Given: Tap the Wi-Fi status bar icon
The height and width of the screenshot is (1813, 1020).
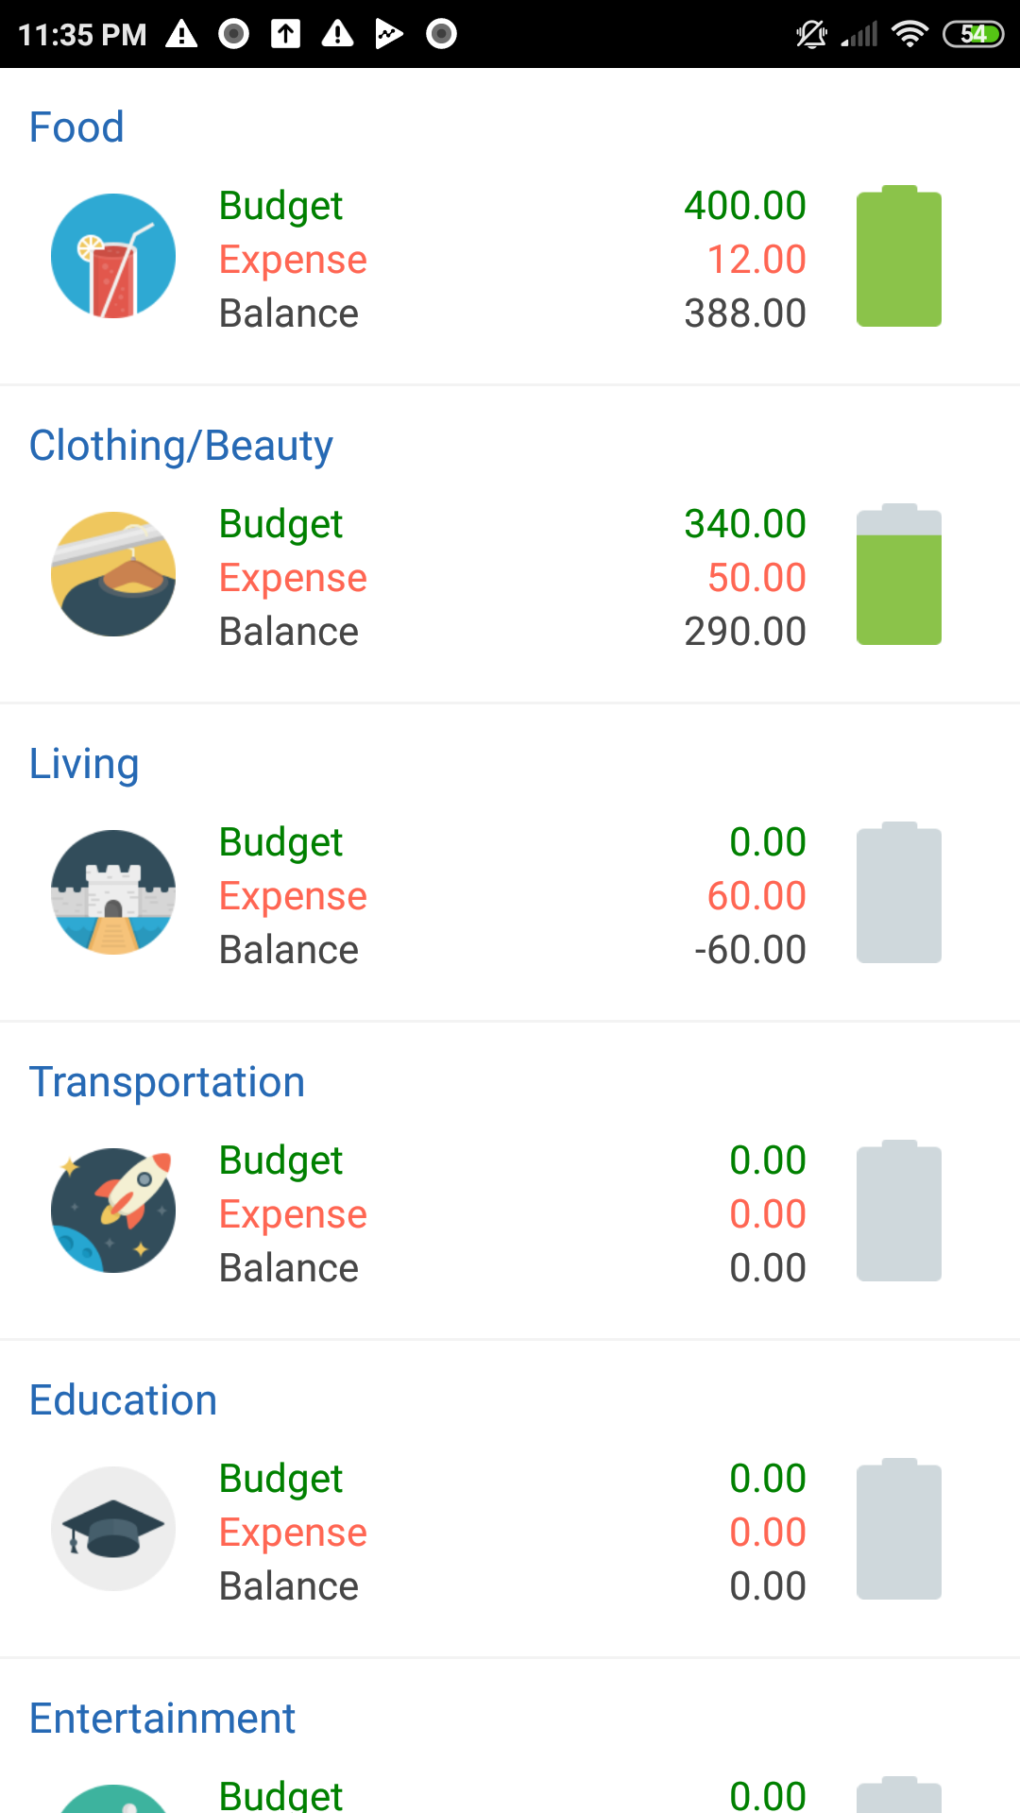Looking at the screenshot, I should coord(909,35).
